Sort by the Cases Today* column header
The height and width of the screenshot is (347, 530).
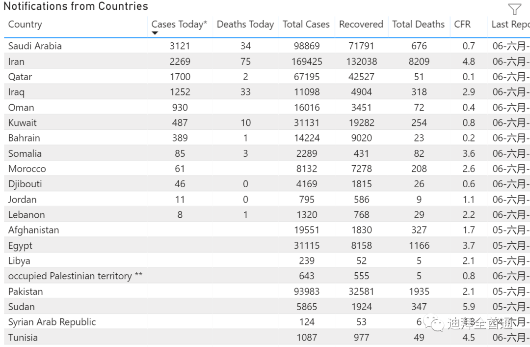point(179,25)
